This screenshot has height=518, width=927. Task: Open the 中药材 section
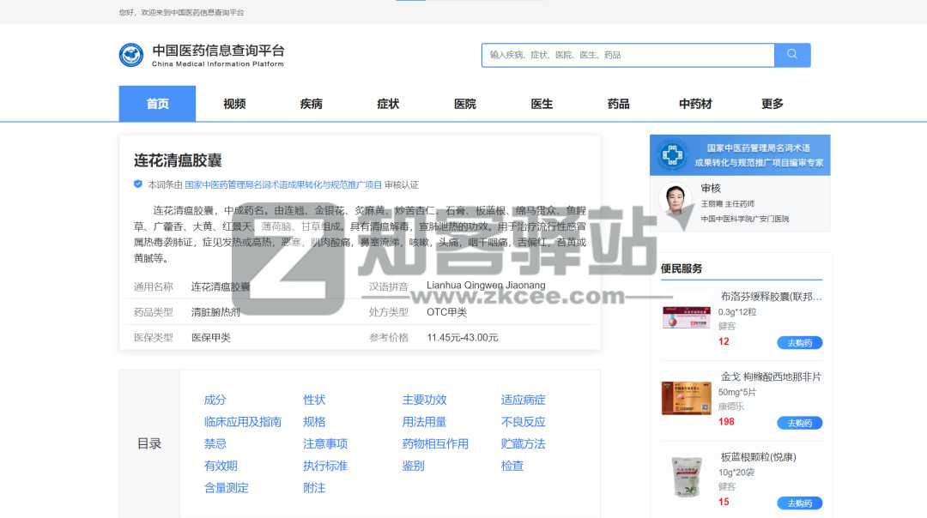(x=694, y=103)
